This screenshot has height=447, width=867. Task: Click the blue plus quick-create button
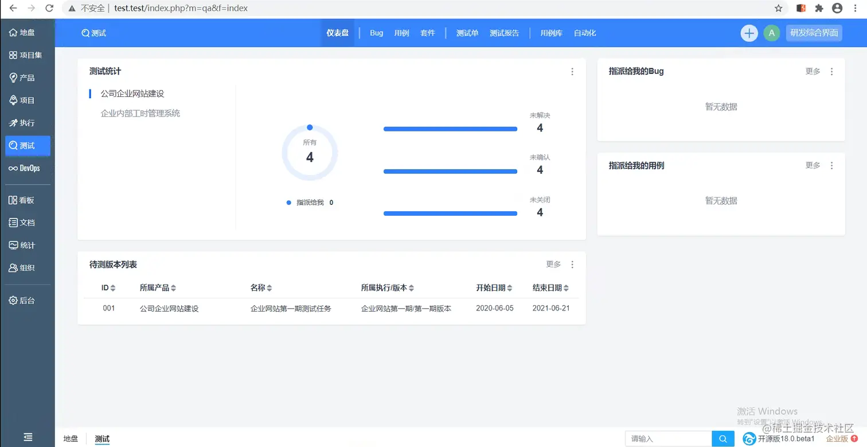click(x=749, y=33)
